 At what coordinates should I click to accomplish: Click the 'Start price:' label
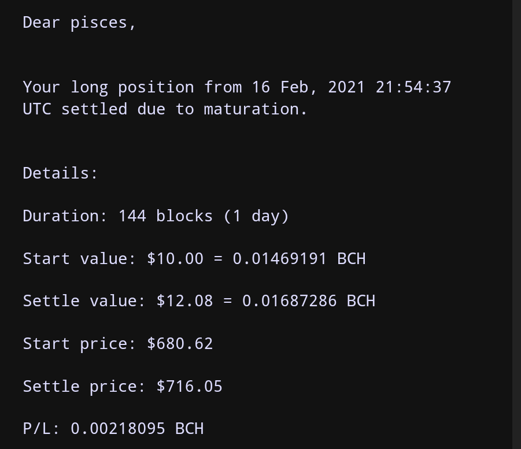(79, 344)
